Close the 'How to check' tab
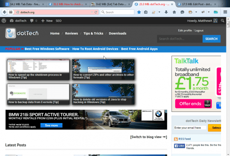 point(86,4)
